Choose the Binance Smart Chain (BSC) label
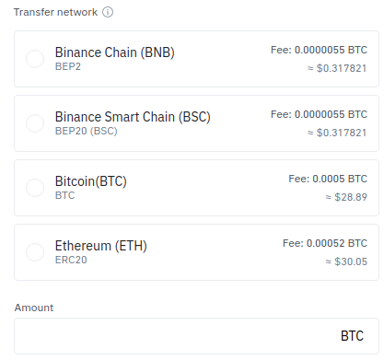 point(133,117)
